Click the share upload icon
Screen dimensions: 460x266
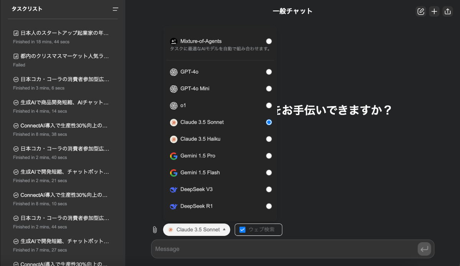pos(447,12)
